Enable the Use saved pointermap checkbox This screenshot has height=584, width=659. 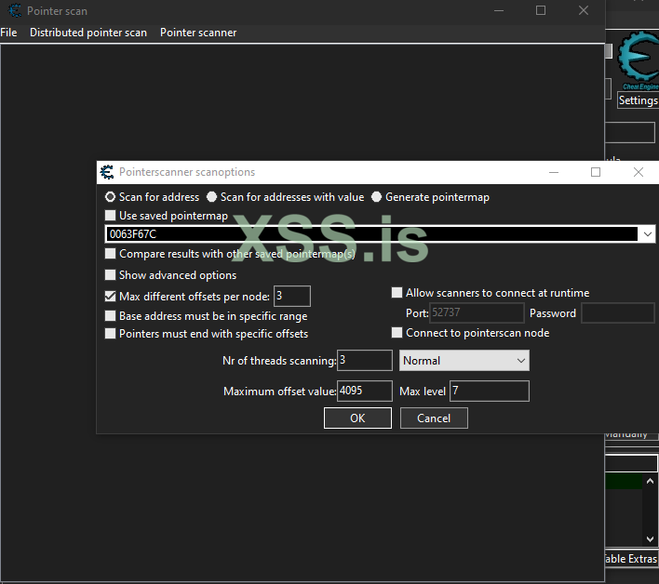(x=111, y=216)
